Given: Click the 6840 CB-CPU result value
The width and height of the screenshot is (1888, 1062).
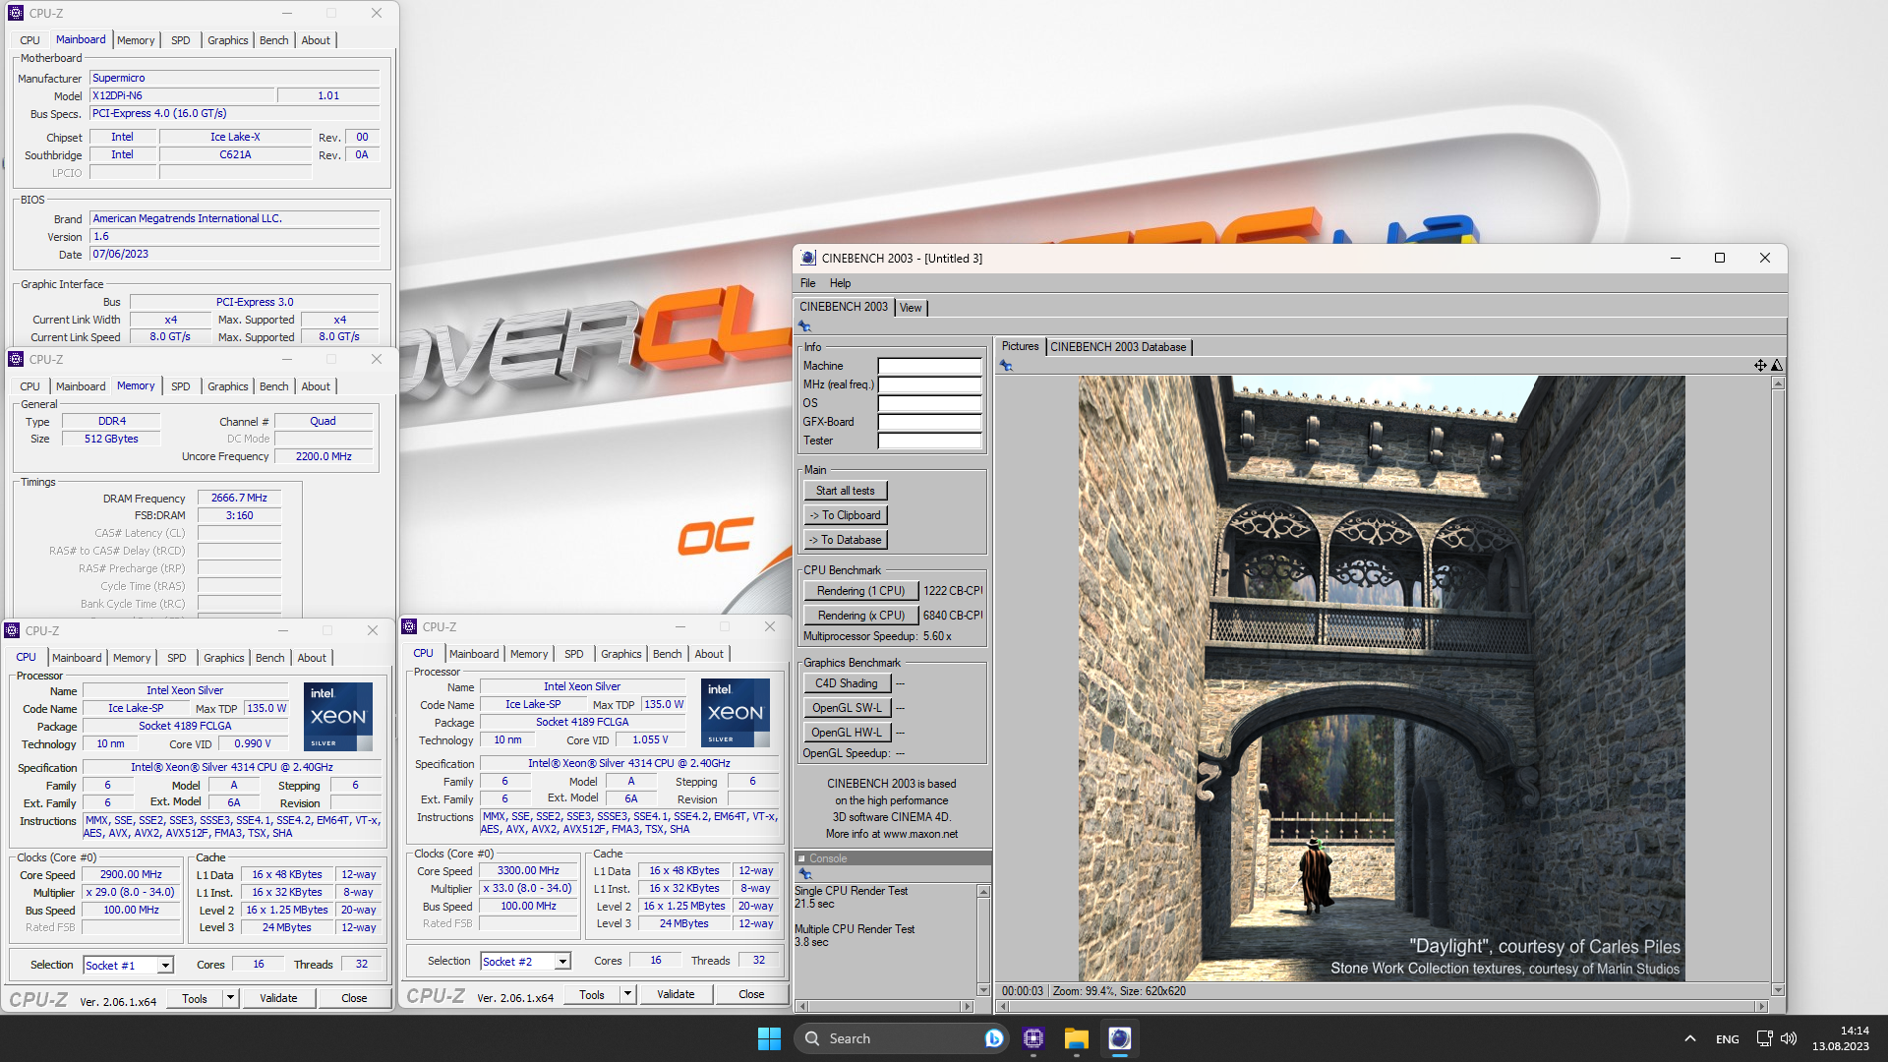Looking at the screenshot, I should [x=952, y=616].
